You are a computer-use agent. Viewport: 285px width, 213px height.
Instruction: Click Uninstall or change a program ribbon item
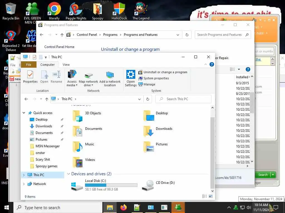click(163, 72)
